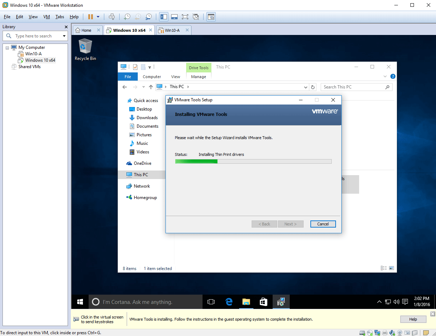Open the Explorer File ribbon tab
Screen dimensions: 436x336
click(x=128, y=77)
